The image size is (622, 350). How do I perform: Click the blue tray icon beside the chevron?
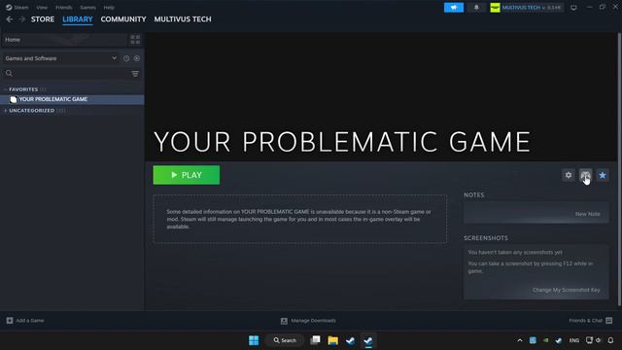pos(533,340)
